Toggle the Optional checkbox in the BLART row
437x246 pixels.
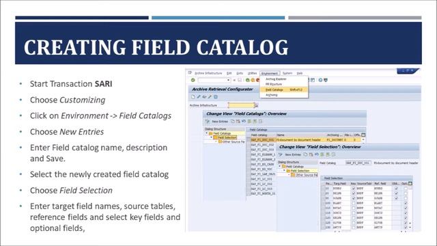click(x=406, y=204)
